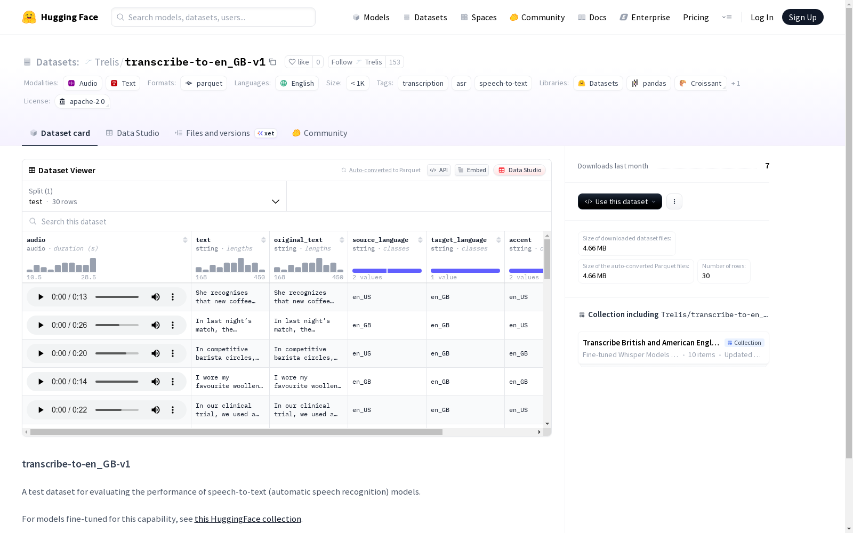Copy dataset name with the copy icon

(272, 62)
